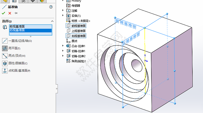This screenshot has height=113, width=203.
Task: Click 点和面/基准面(P) label
Action: coord(19,71)
